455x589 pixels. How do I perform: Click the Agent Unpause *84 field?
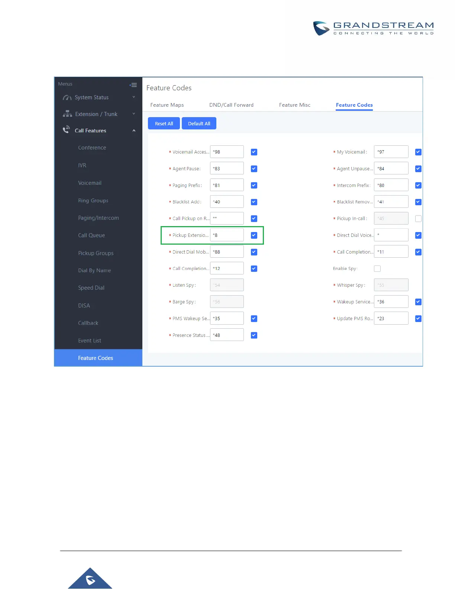pyautogui.click(x=391, y=168)
